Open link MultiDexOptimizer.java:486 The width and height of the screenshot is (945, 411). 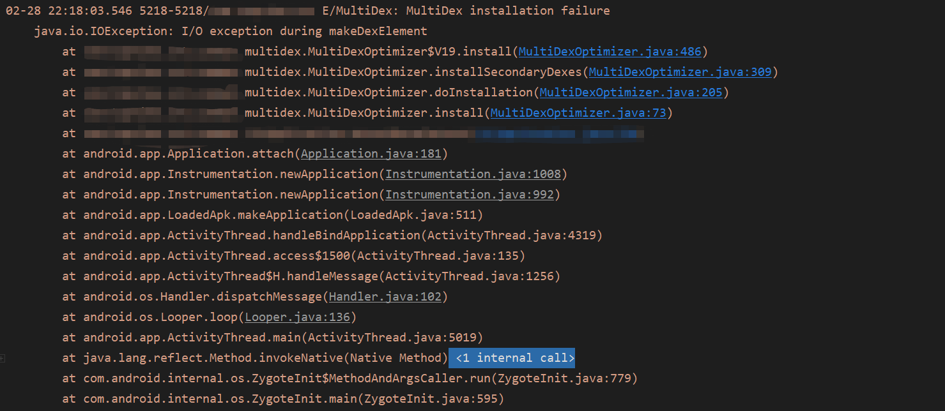pyautogui.click(x=610, y=52)
